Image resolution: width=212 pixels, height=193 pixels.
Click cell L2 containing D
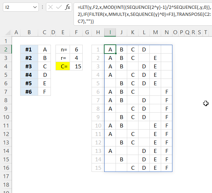pyautogui.click(x=144, y=49)
